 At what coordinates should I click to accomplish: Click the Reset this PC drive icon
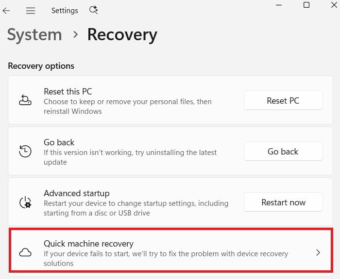pyautogui.click(x=25, y=100)
